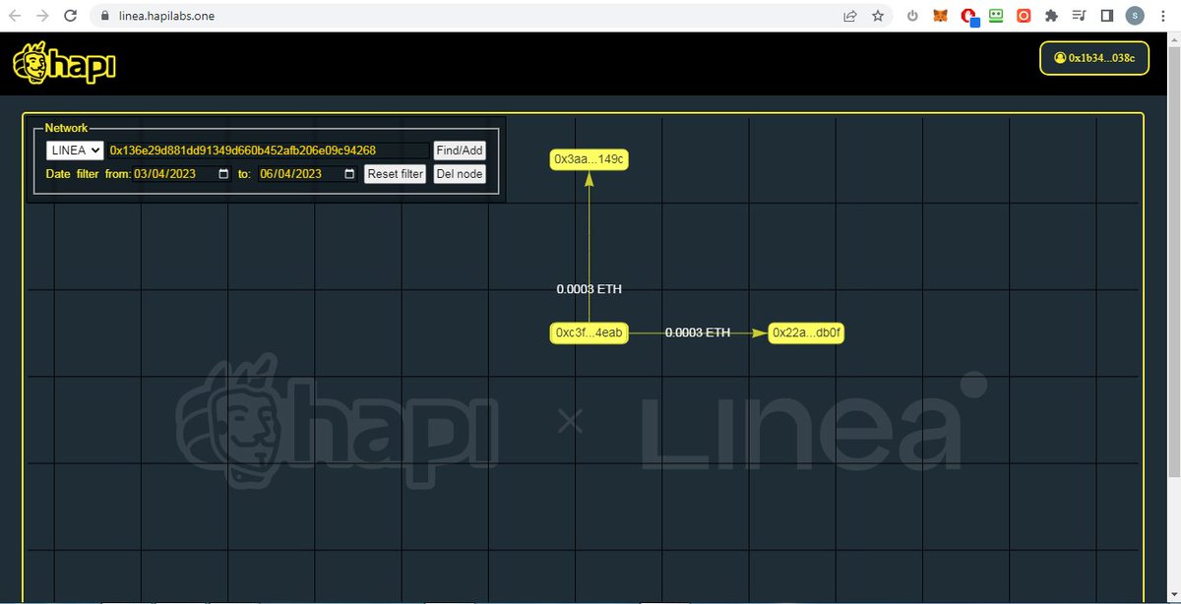Open the Chrome three-dot menu

click(1163, 16)
